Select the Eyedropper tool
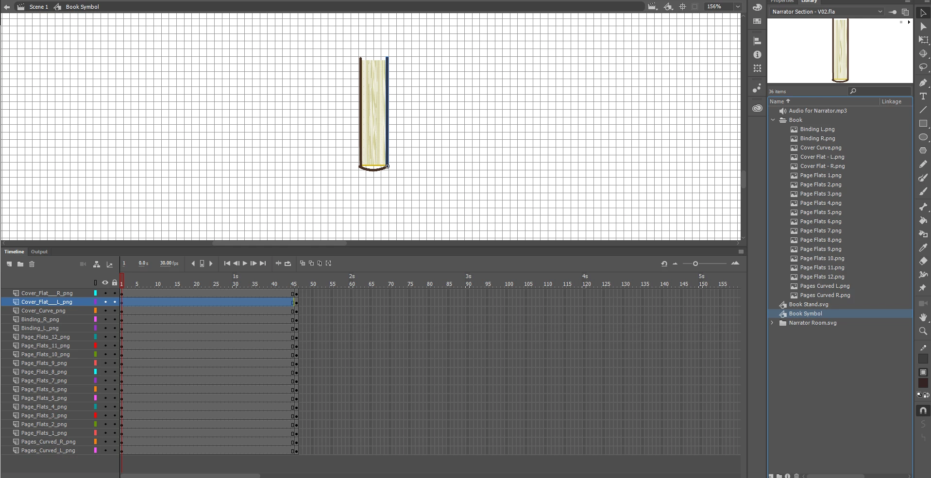This screenshot has width=931, height=478. (923, 248)
